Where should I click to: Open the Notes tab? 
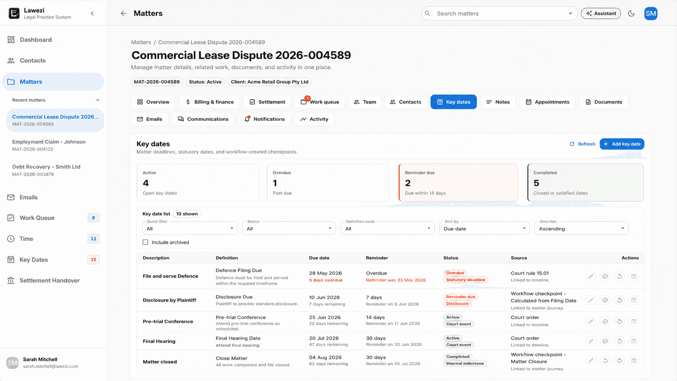[498, 102]
